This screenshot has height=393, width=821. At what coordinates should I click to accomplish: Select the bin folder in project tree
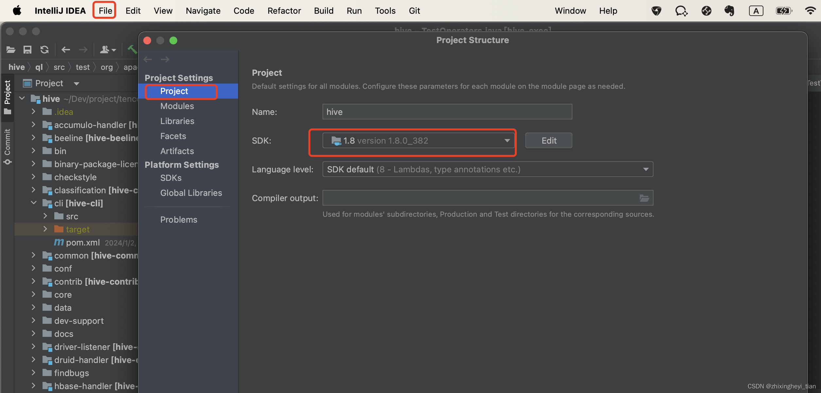[60, 151]
